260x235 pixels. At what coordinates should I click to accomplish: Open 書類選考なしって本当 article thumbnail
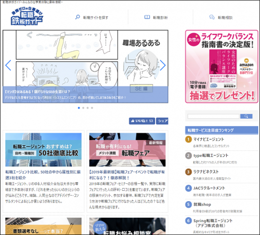click(43, 226)
